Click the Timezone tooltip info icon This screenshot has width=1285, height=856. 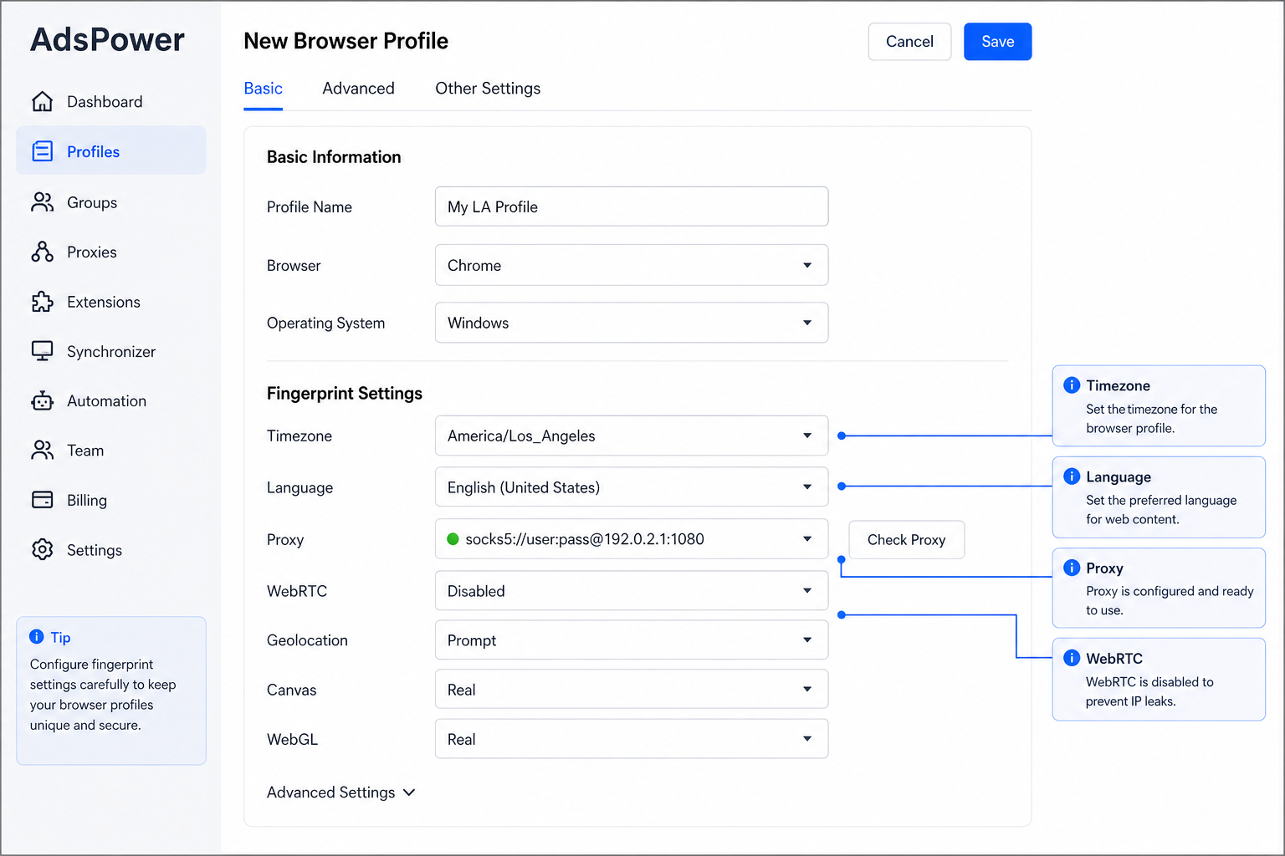(x=1072, y=385)
